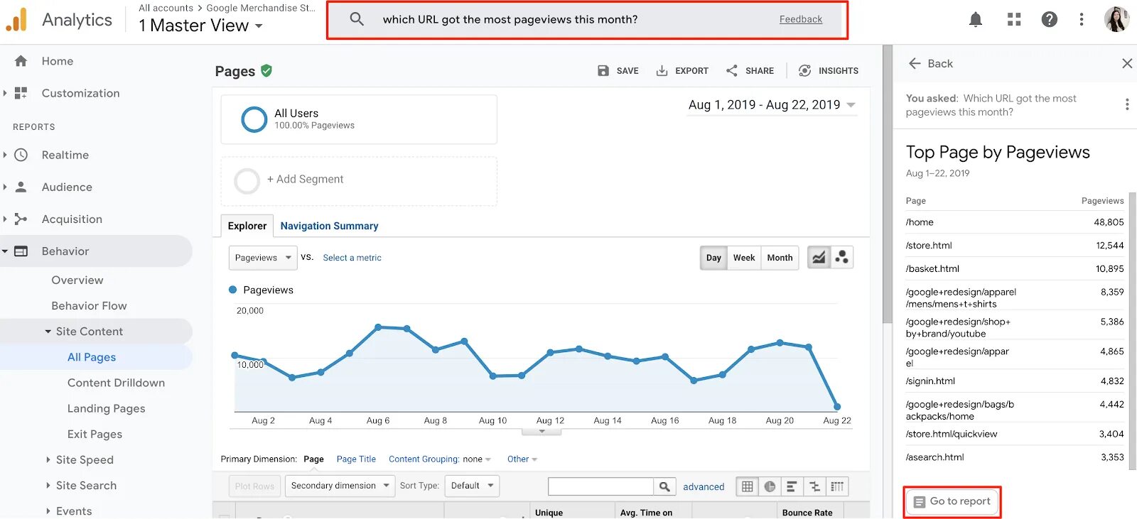Viewport: 1137px width, 519px height.
Task: Open the notifications bell
Action: [976, 20]
